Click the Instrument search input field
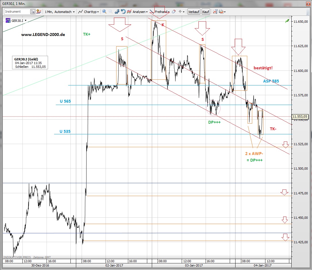Viewport: 312px width, 270px height. [x=17, y=12]
